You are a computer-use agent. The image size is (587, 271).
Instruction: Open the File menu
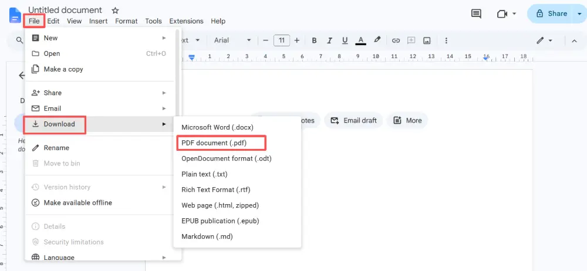coord(34,21)
